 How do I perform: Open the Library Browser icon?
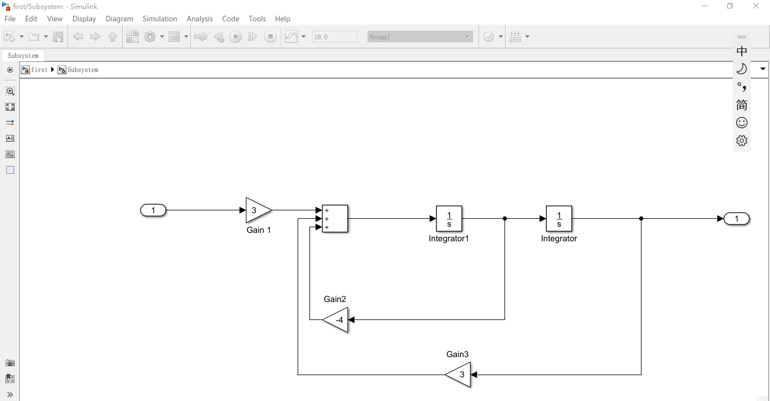pos(132,37)
